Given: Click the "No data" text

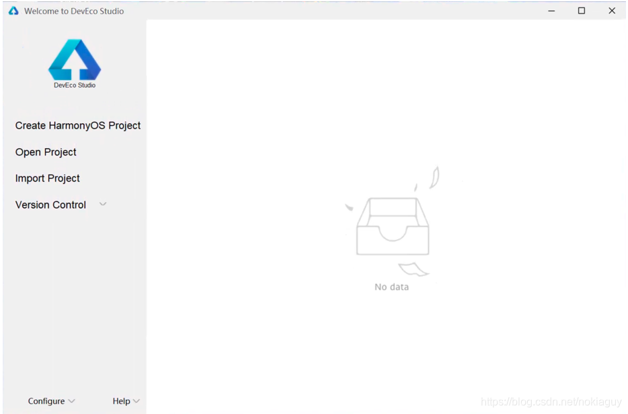Looking at the screenshot, I should (x=392, y=287).
